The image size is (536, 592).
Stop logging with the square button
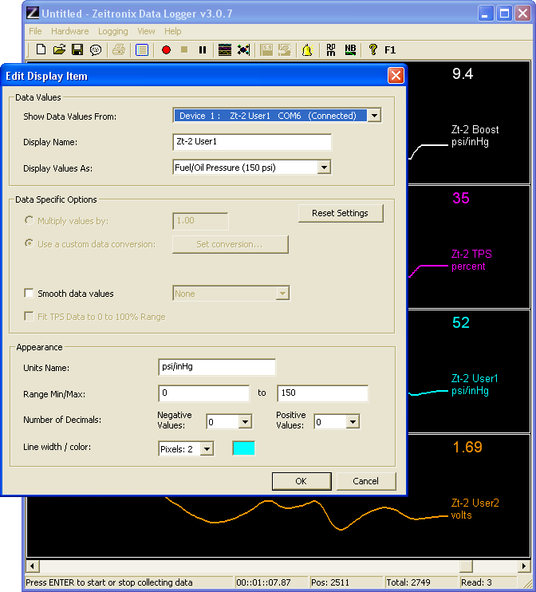pyautogui.click(x=184, y=49)
